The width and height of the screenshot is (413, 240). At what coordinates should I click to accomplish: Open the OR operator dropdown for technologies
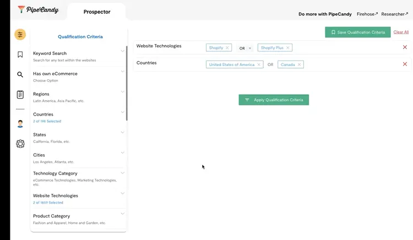245,48
